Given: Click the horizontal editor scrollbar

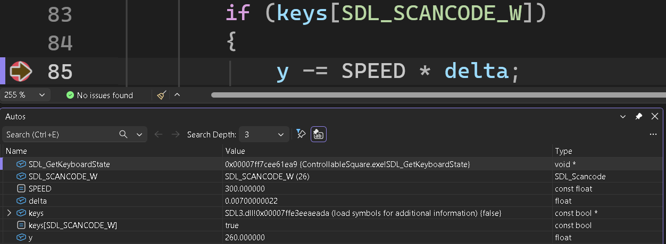Looking at the screenshot, I should (438, 95).
